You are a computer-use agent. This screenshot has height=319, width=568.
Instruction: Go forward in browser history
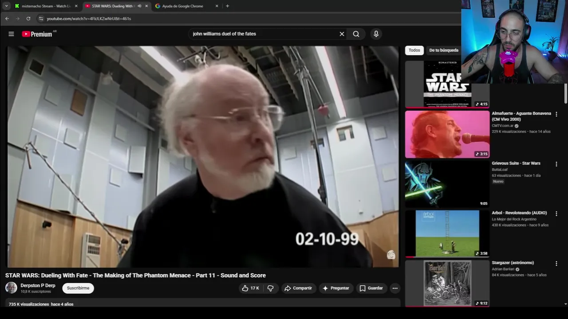[x=17, y=19]
